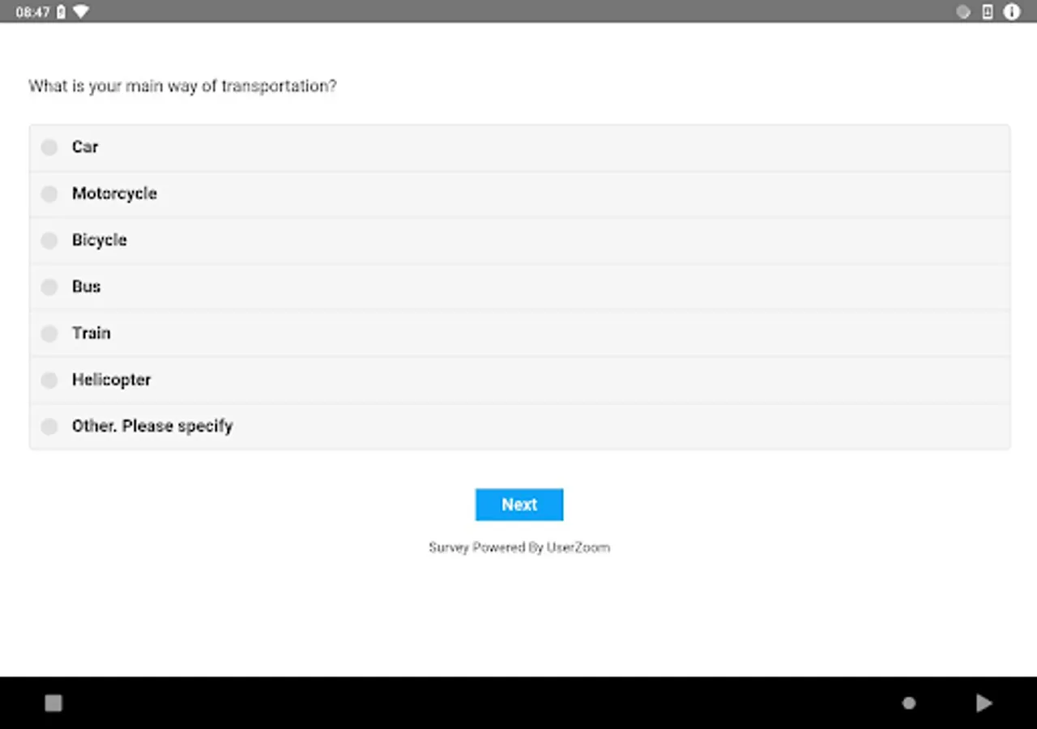Choose the Motorcycle radio option
The image size is (1037, 729).
pyautogui.click(x=49, y=194)
